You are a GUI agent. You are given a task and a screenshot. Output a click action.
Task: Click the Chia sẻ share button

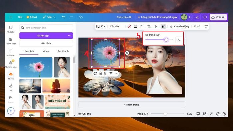[x=218, y=17]
